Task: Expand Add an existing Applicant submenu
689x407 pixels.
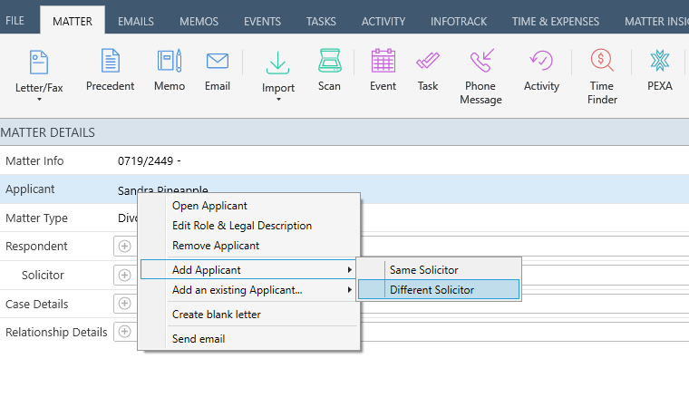Action: click(248, 290)
